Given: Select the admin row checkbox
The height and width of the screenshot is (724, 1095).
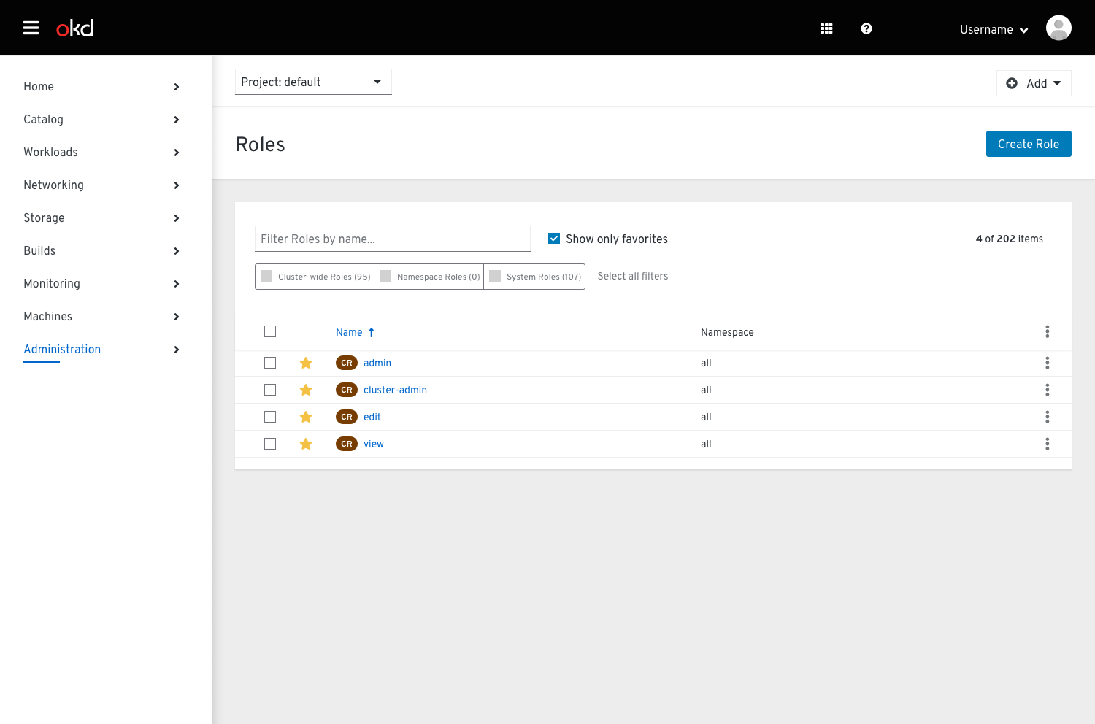Looking at the screenshot, I should click(270, 363).
